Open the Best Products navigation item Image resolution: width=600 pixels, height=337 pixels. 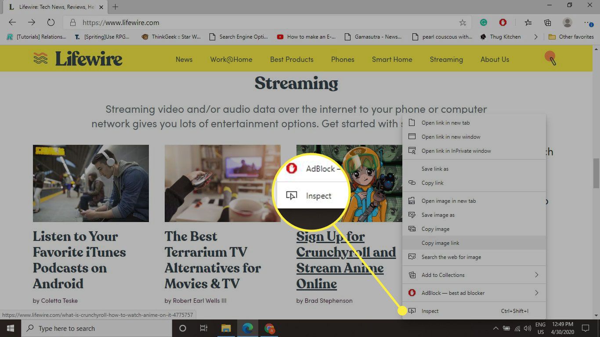(x=292, y=59)
